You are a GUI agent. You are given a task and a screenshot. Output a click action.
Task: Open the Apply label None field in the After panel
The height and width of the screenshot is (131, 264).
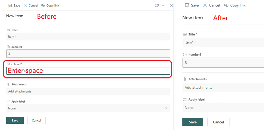click(223, 107)
